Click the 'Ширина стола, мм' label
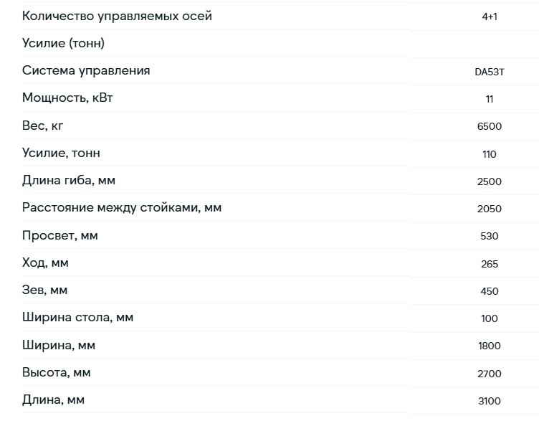Image resolution: width=539 pixels, height=421 pixels. (x=77, y=317)
